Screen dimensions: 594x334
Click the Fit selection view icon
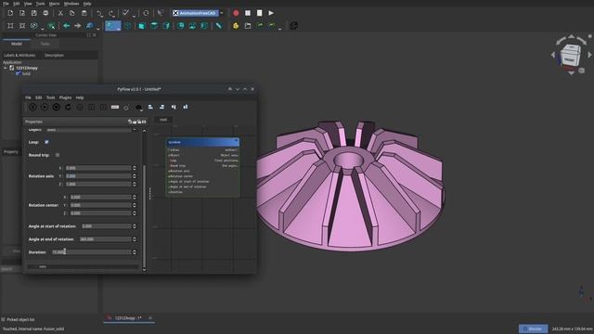[x=22, y=26]
